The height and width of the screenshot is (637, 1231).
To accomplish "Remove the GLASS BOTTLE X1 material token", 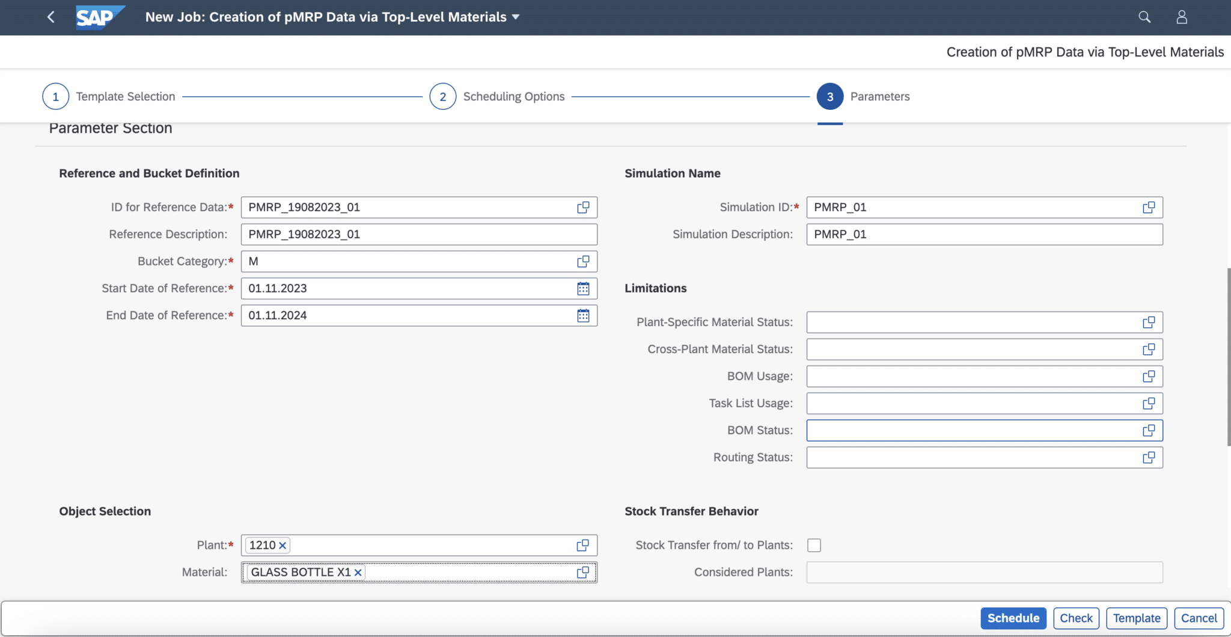I will click(358, 573).
